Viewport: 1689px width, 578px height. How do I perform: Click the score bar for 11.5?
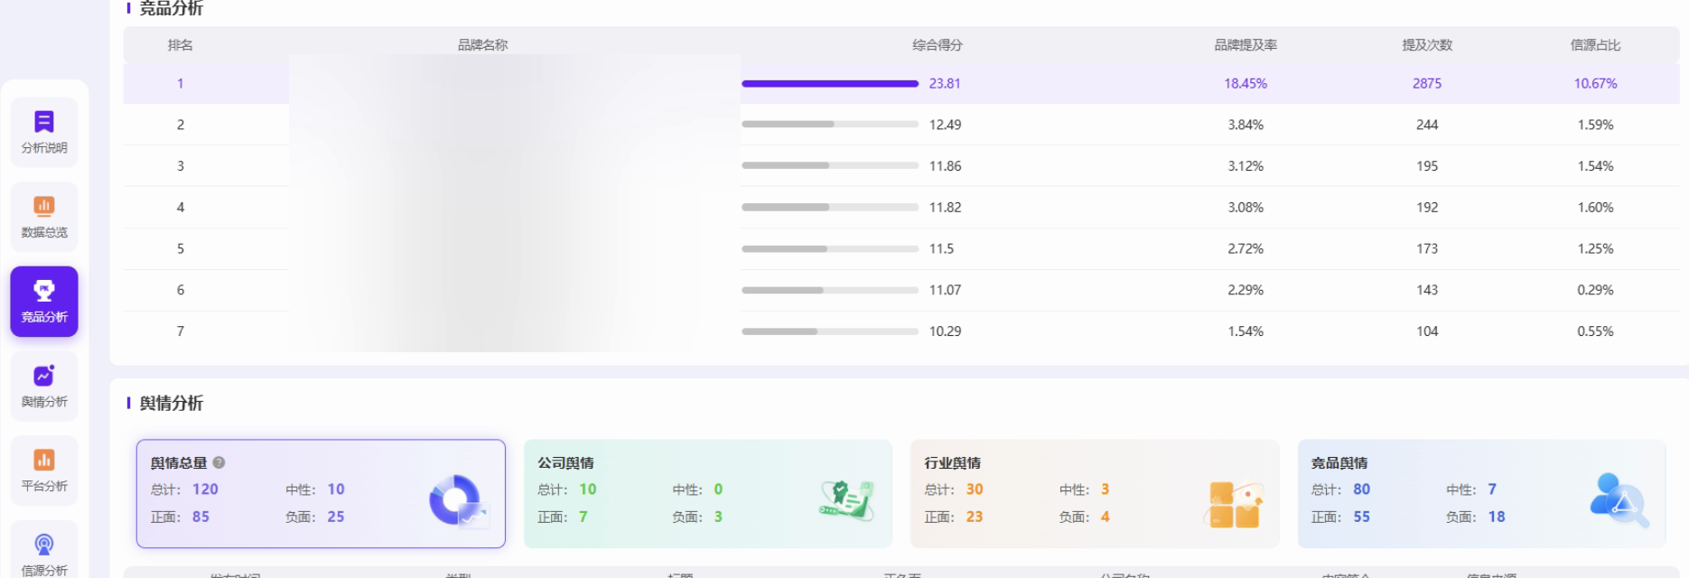(830, 248)
